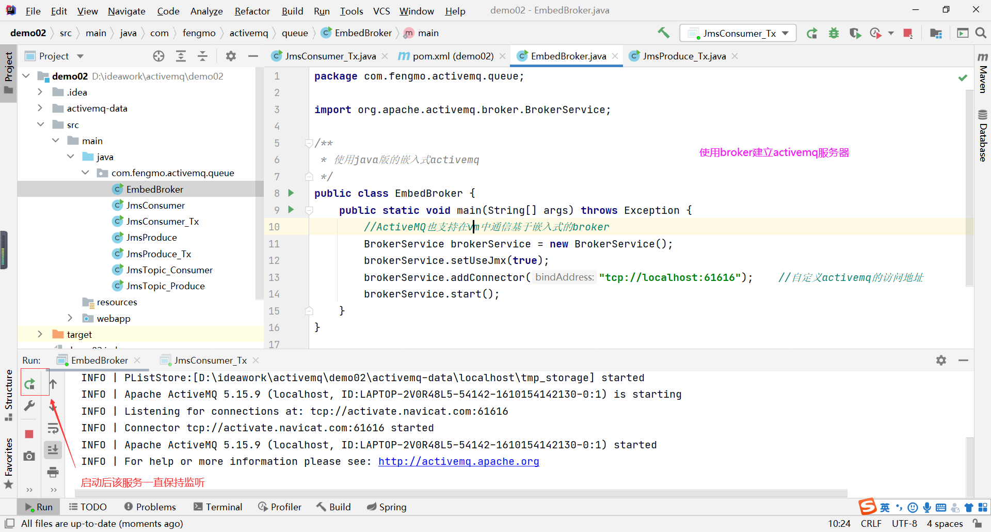The image size is (991, 532).
Task: Click Collapse All in Project panel
Action: pyautogui.click(x=203, y=56)
